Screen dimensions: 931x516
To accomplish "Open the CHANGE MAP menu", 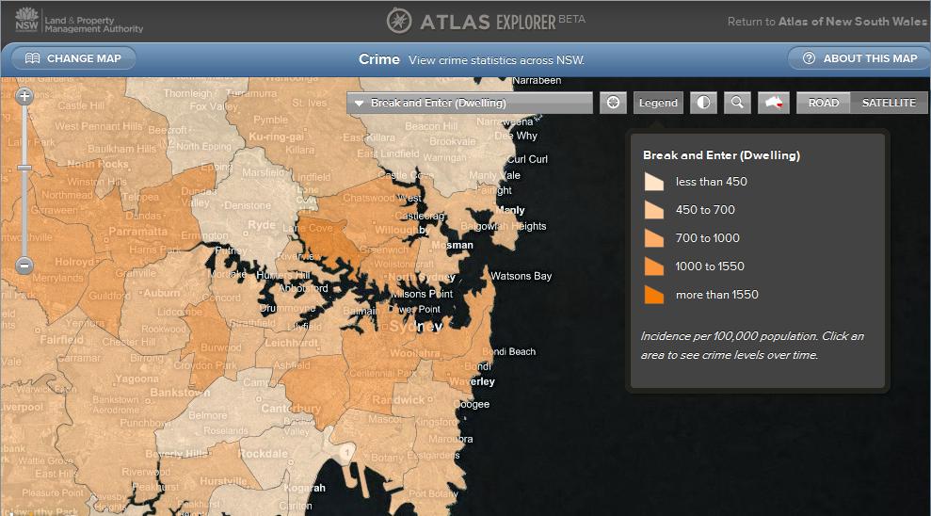I will point(73,58).
